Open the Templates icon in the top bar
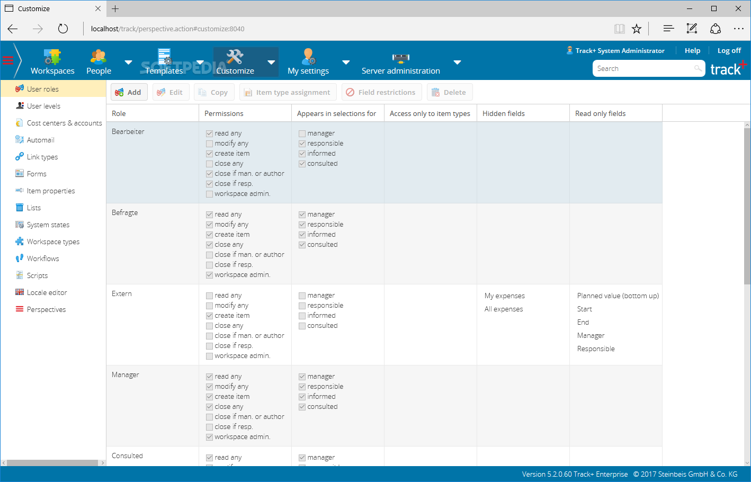 (164, 57)
